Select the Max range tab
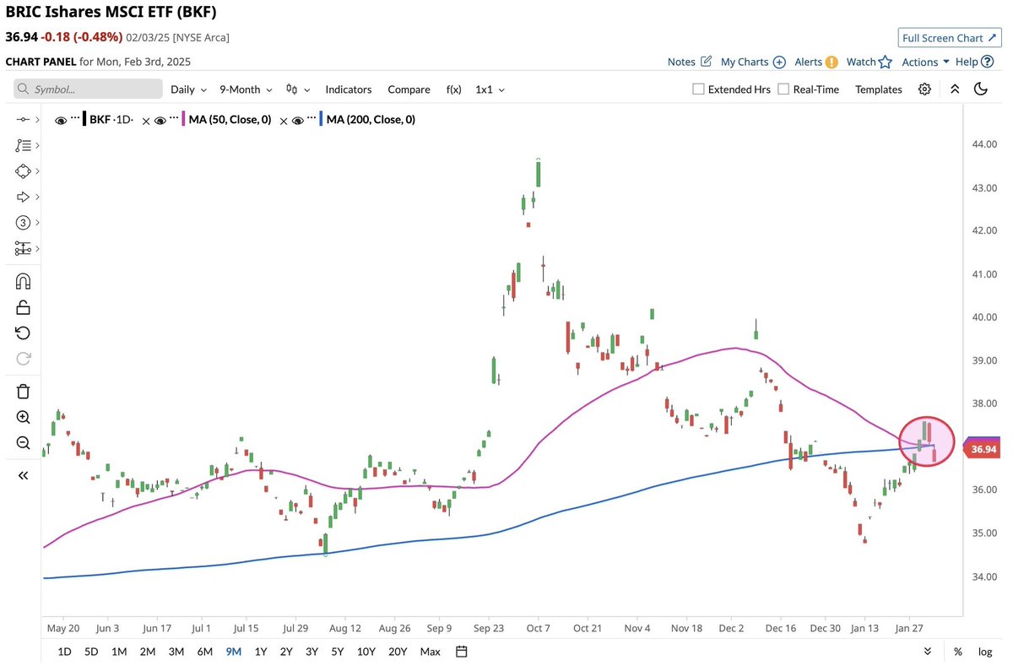The image size is (1013, 671). pyautogui.click(x=431, y=652)
